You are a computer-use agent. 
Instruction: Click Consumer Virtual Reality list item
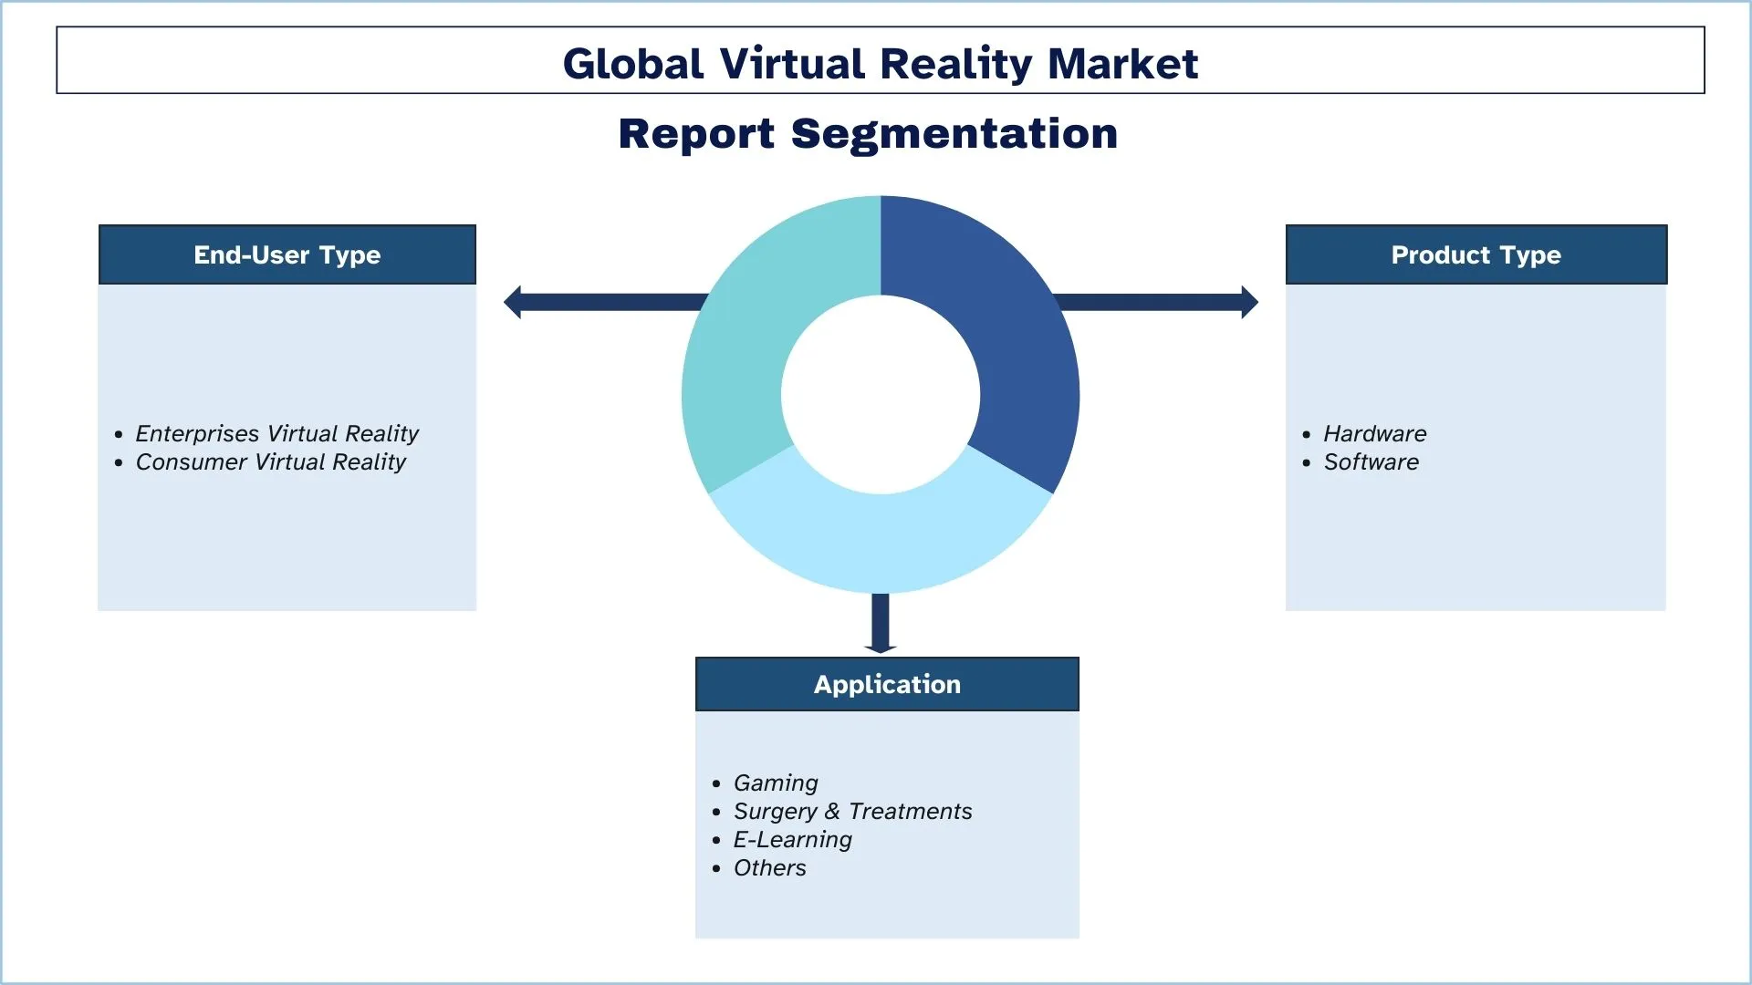point(270,461)
